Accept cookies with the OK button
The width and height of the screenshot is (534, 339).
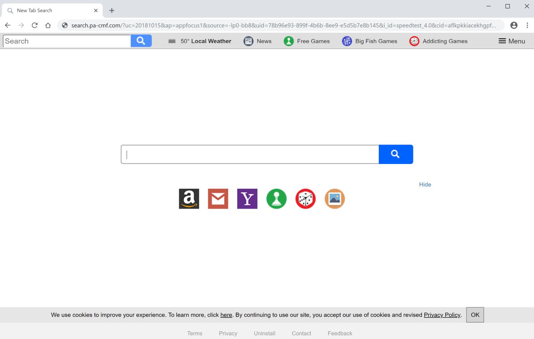pyautogui.click(x=475, y=315)
